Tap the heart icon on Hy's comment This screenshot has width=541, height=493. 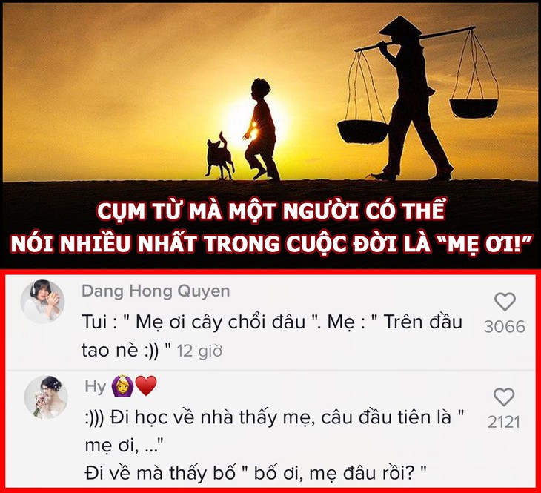(x=504, y=397)
